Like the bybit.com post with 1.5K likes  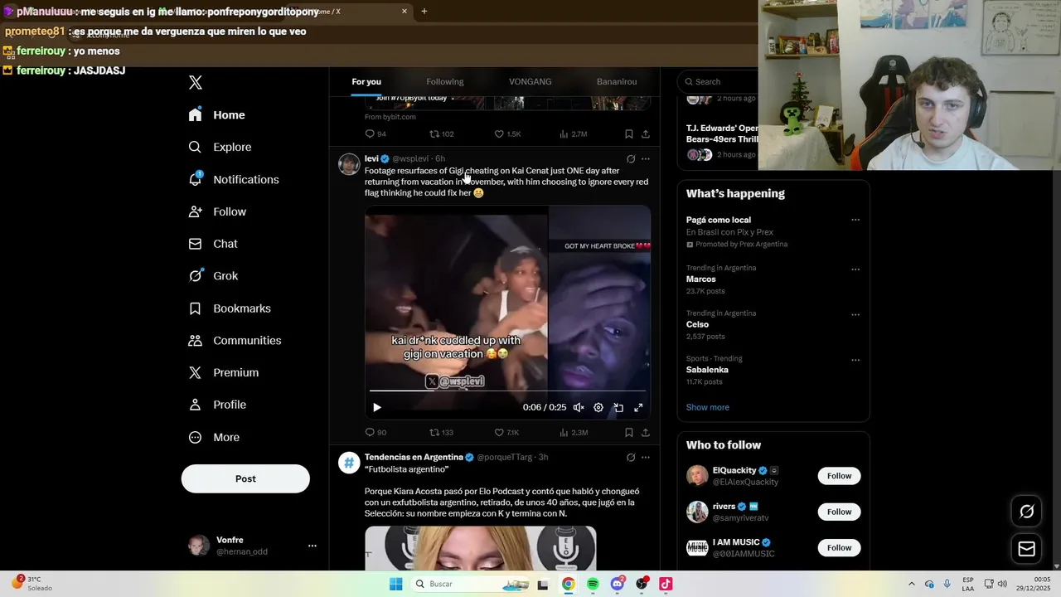pyautogui.click(x=499, y=133)
